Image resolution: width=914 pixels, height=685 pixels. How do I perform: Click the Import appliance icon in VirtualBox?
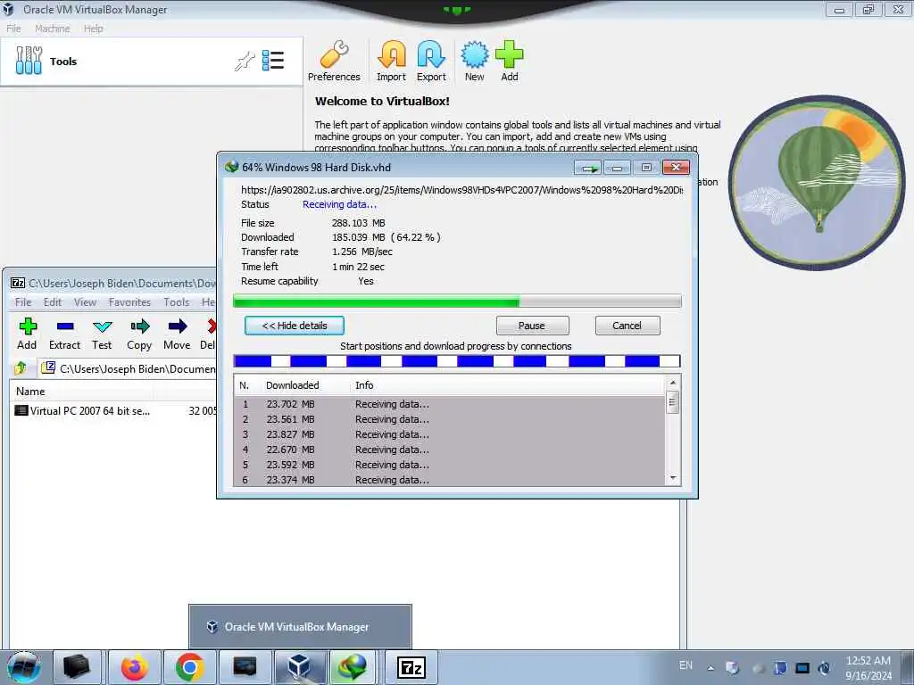[x=391, y=61]
